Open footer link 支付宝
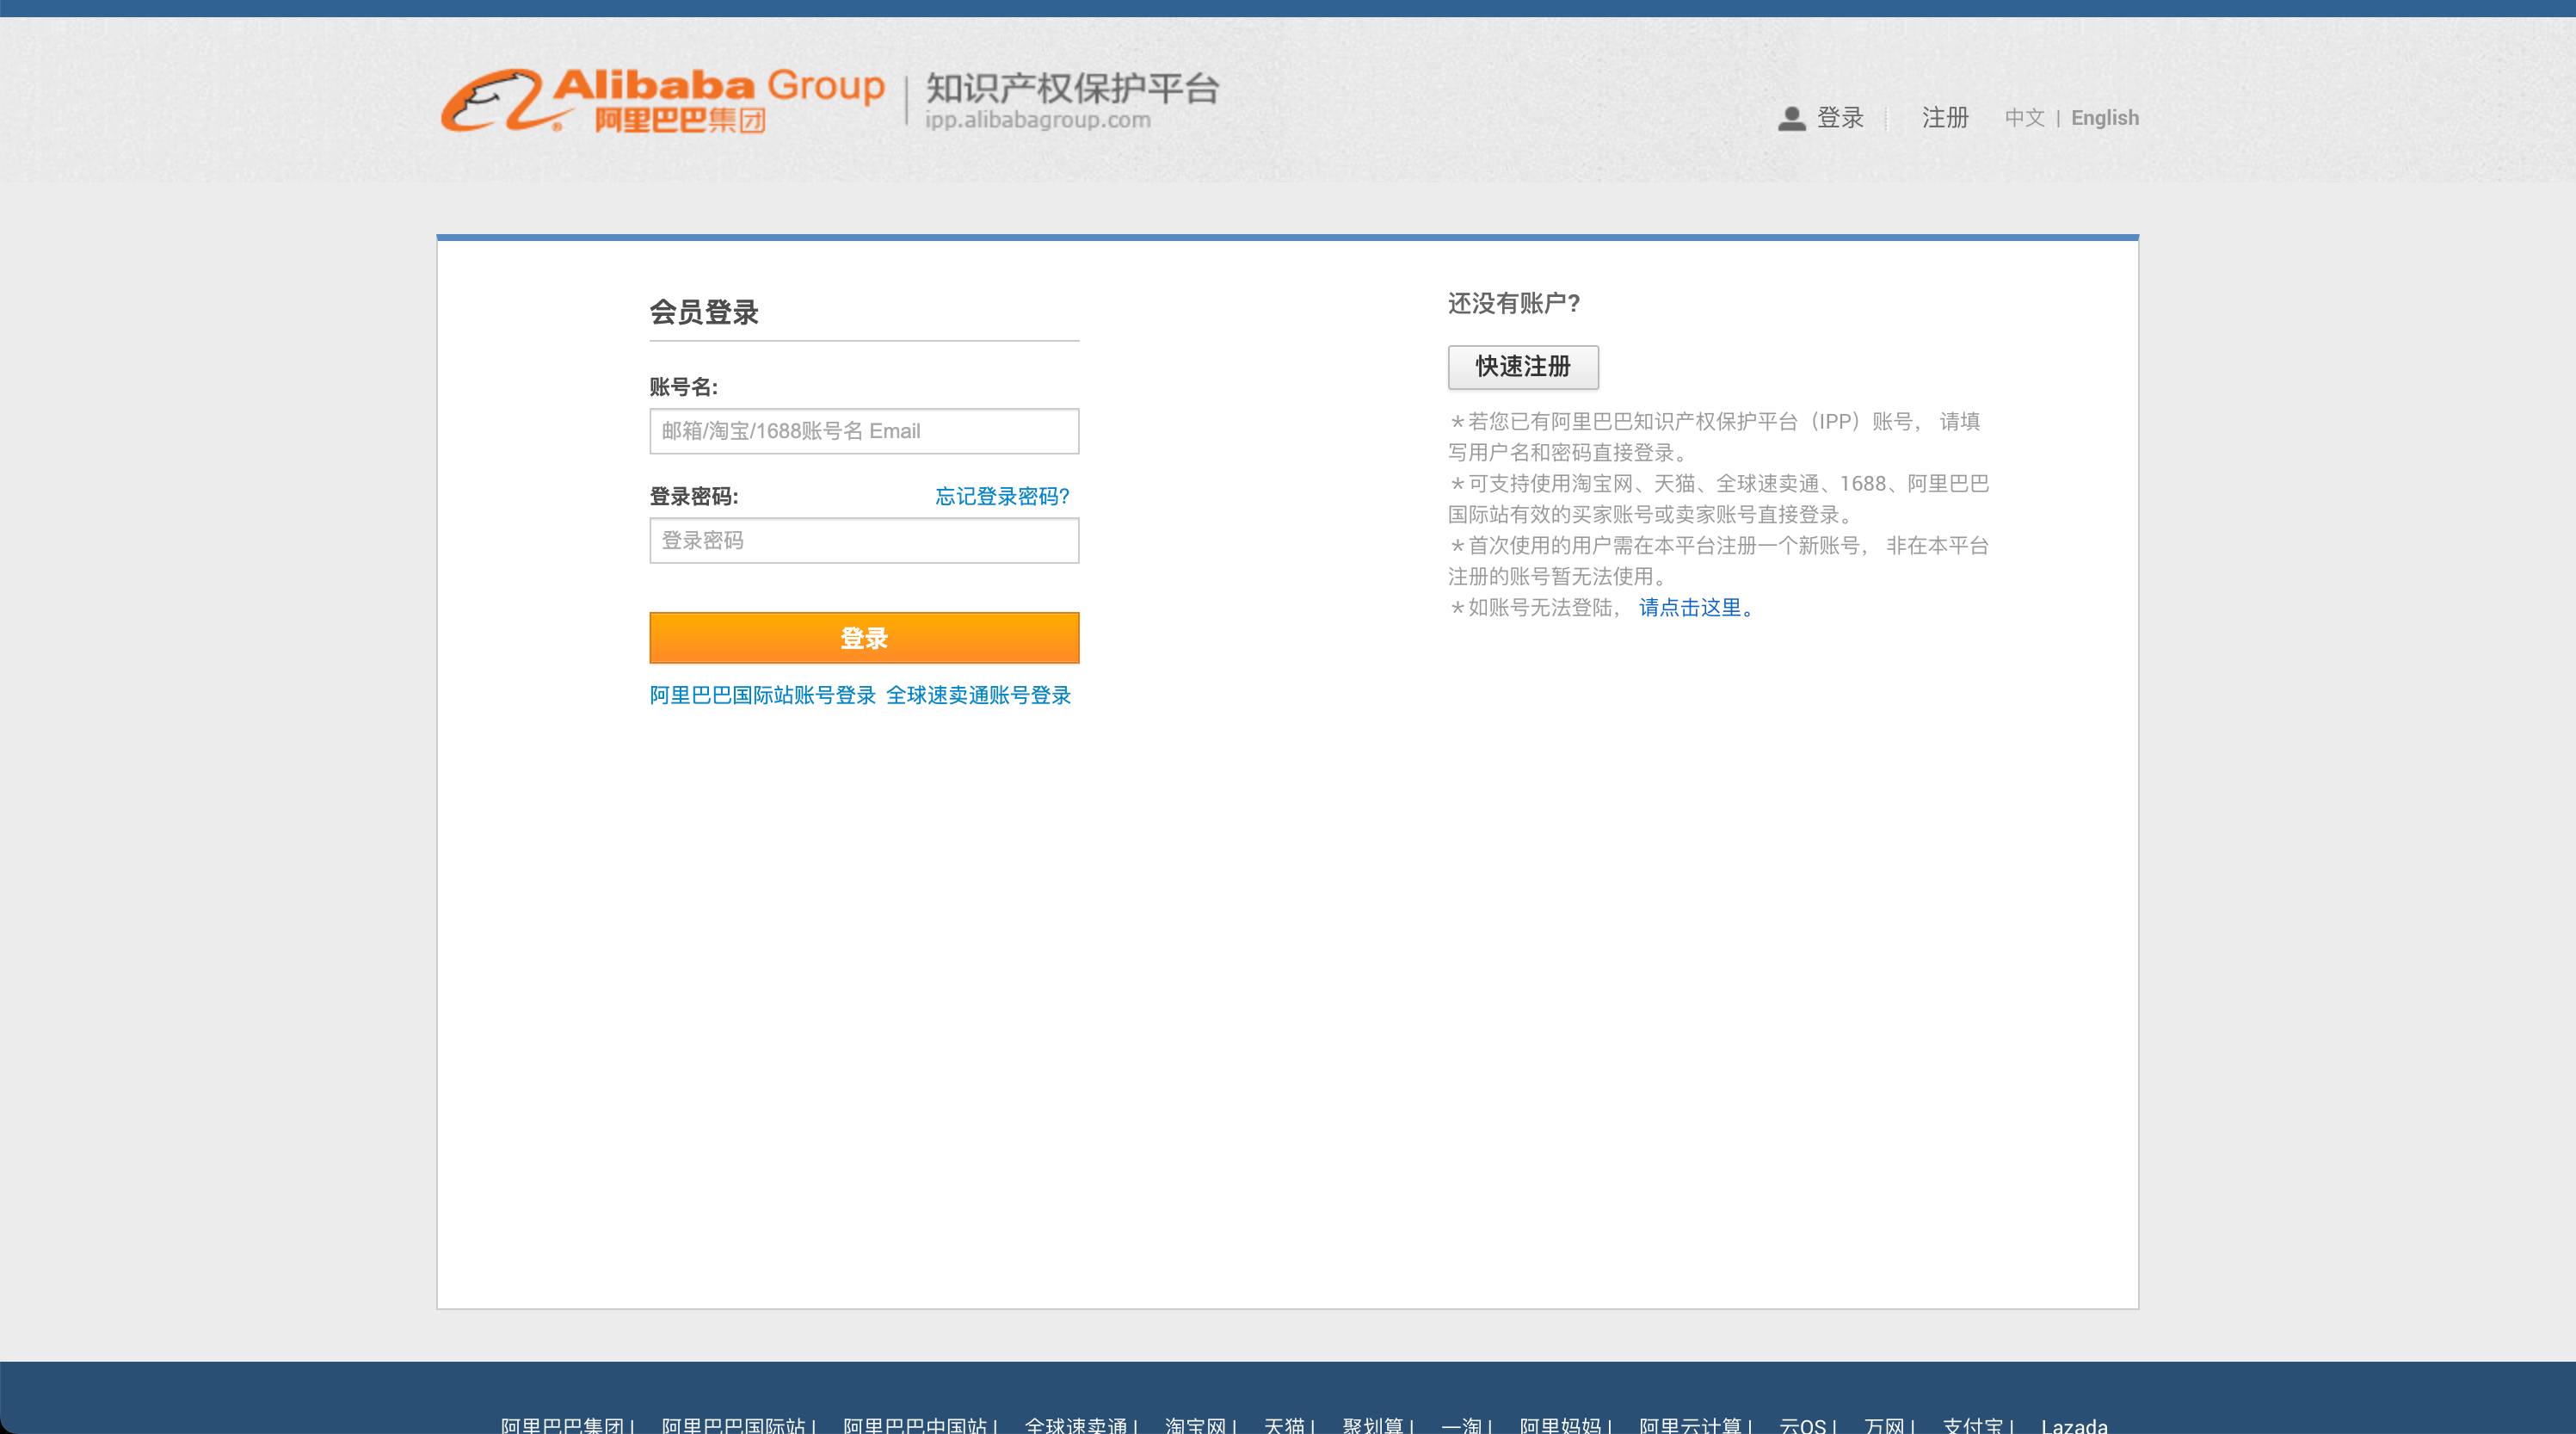Image resolution: width=2576 pixels, height=1434 pixels. click(1973, 1426)
